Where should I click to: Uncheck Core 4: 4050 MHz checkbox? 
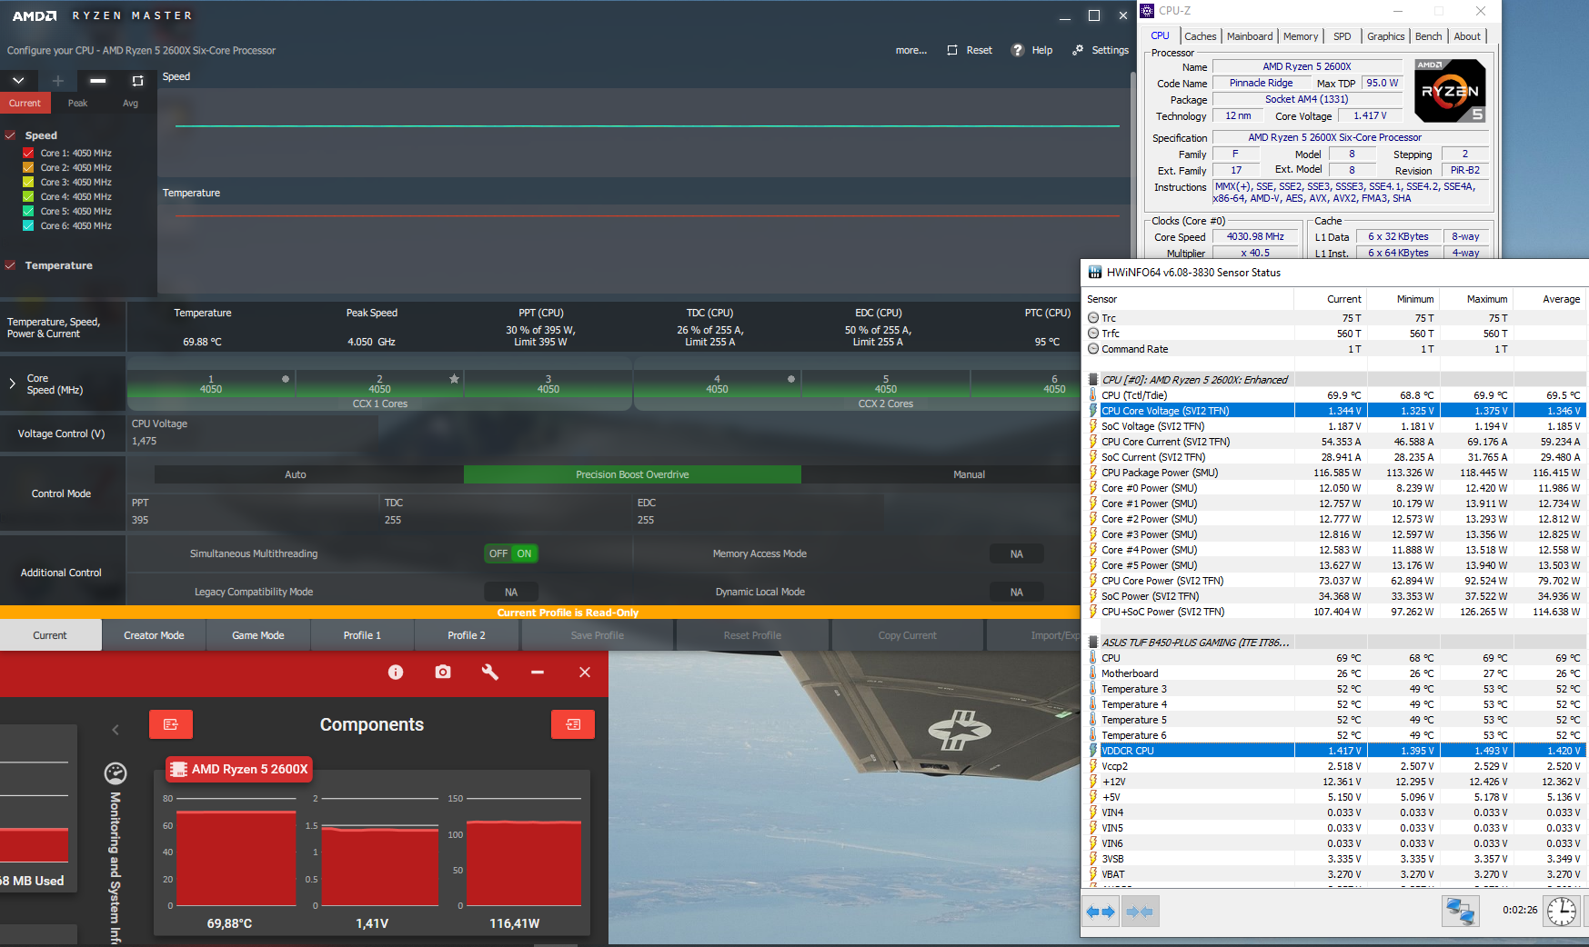point(28,196)
